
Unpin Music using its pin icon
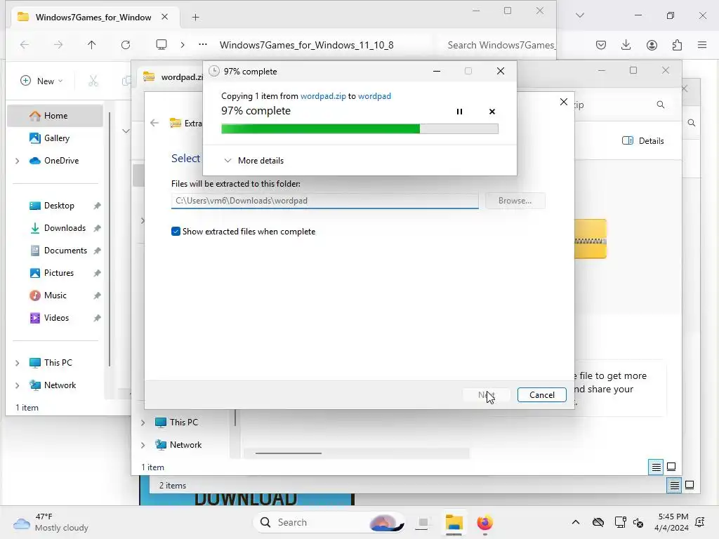pos(97,295)
